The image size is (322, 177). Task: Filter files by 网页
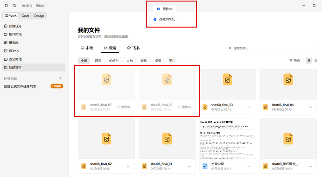point(98,61)
